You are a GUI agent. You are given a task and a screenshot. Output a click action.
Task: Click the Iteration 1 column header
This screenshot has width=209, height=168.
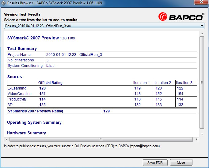(141, 83)
